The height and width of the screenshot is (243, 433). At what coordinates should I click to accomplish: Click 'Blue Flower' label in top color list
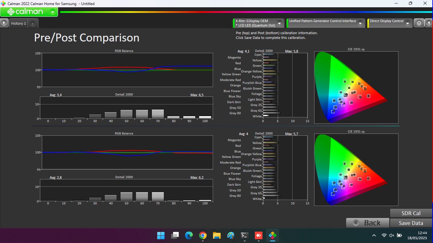[x=232, y=91]
